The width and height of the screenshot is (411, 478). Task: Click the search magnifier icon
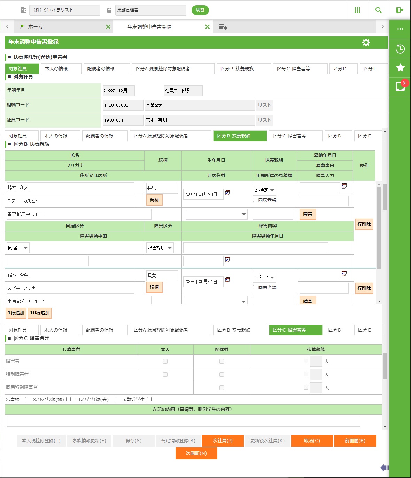(379, 10)
